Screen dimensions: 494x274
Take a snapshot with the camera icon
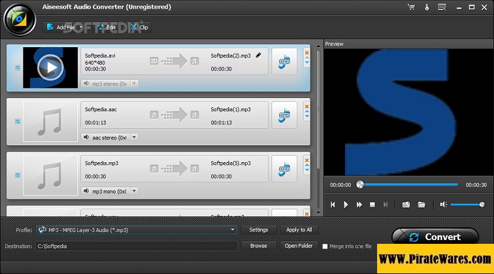406,204
